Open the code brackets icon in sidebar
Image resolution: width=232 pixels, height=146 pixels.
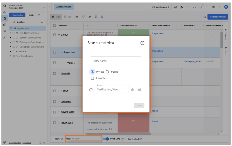tap(4, 31)
